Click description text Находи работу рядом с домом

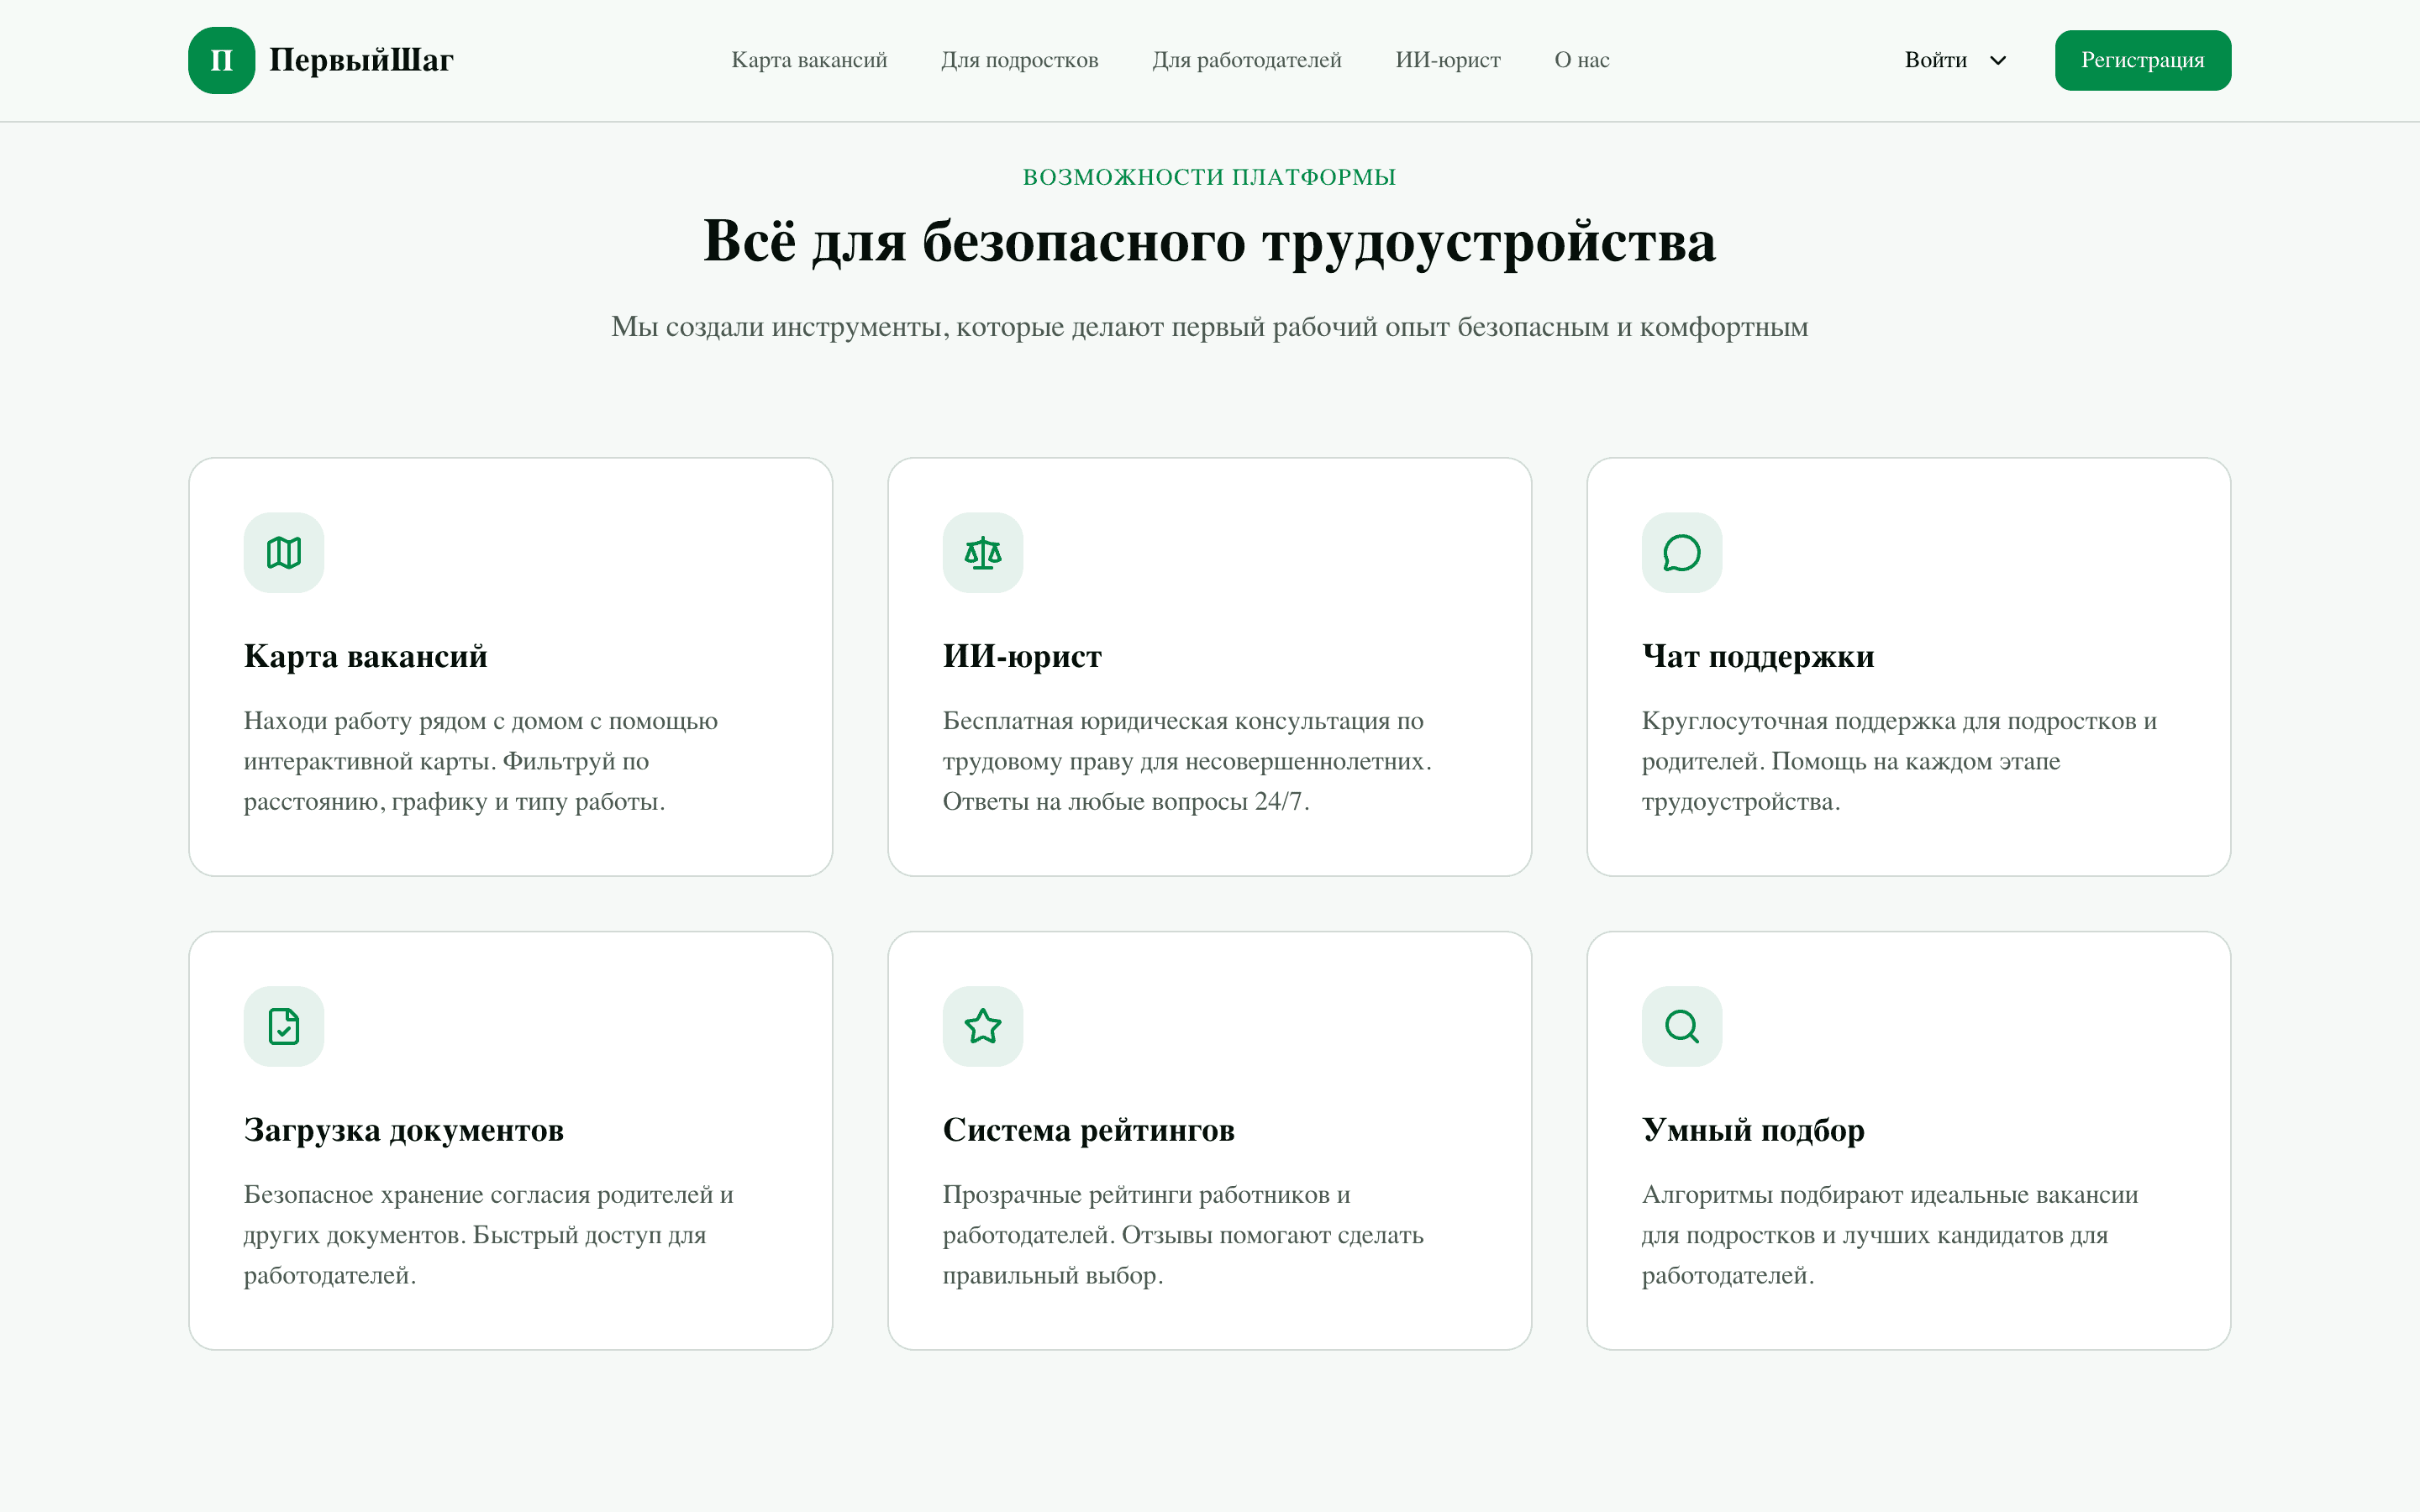coord(481,761)
